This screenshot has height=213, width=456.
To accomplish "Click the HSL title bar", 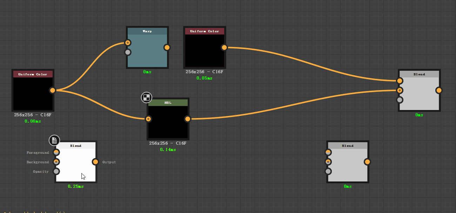I will [168, 102].
